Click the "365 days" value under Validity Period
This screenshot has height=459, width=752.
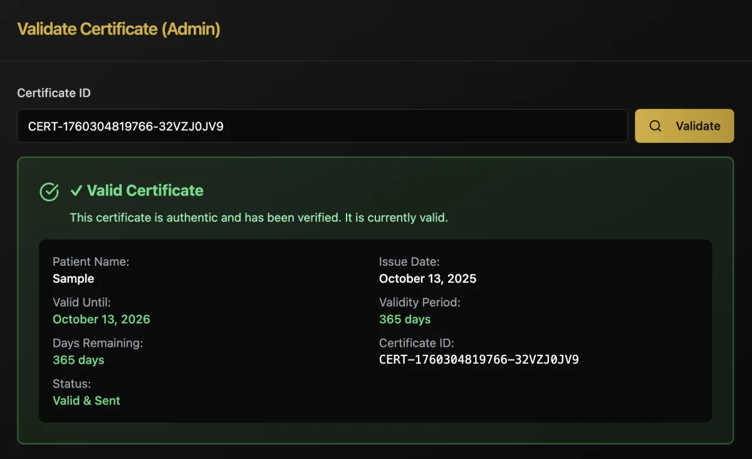pyautogui.click(x=405, y=319)
